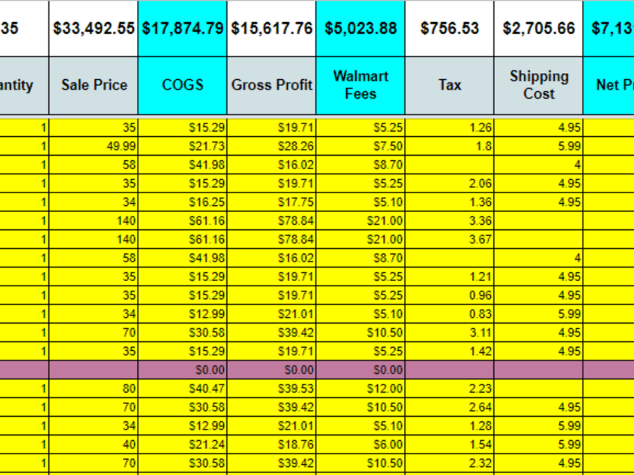The image size is (634, 475).
Task: Select the 1.42 tax cell
Action: [450, 351]
